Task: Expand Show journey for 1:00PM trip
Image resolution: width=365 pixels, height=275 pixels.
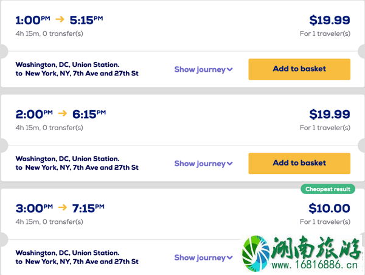Action: coord(203,69)
